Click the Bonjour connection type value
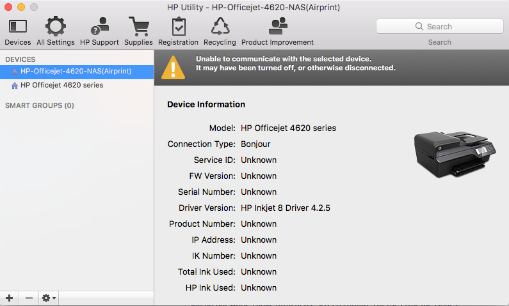This screenshot has height=306, width=509. pos(255,144)
